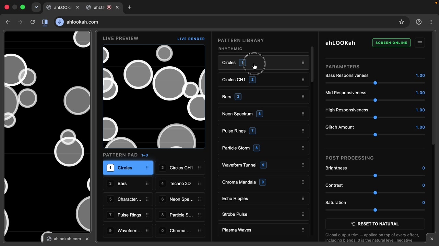Close the second browser tab

[117, 7]
